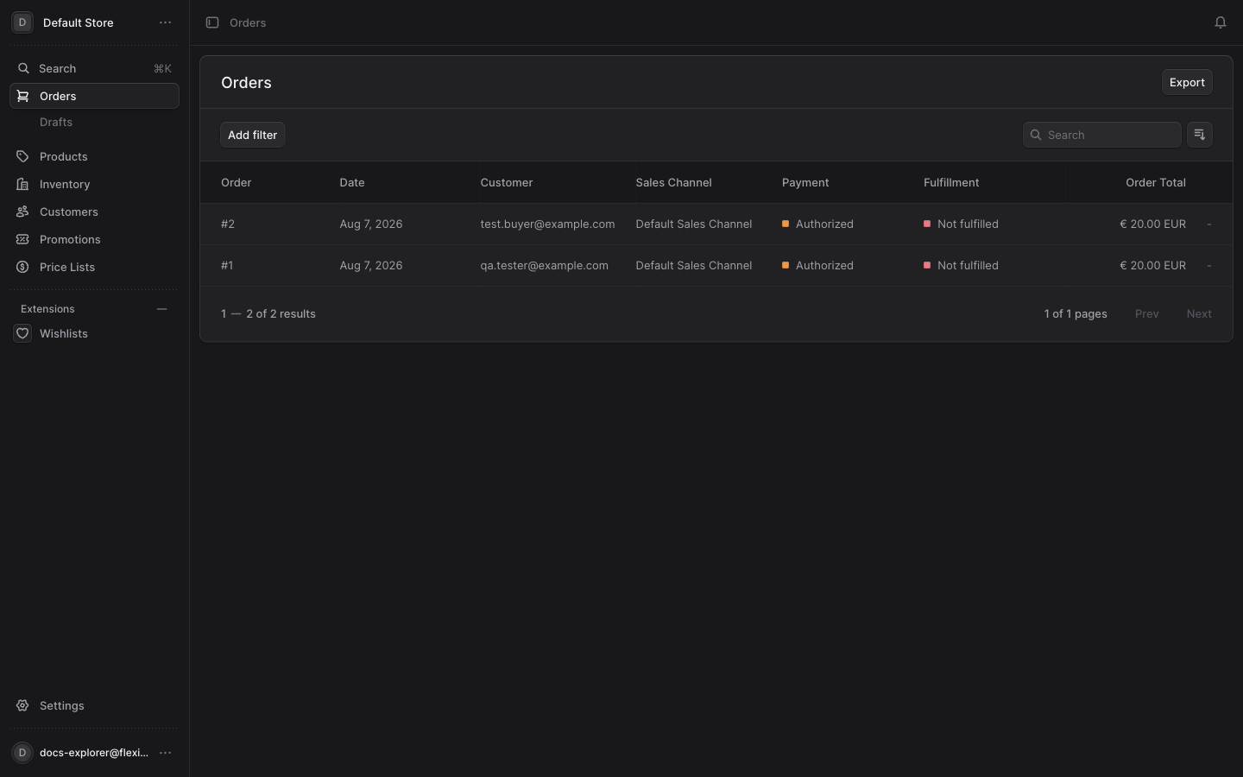
Task: Click the notifications bell icon
Action: click(1221, 22)
